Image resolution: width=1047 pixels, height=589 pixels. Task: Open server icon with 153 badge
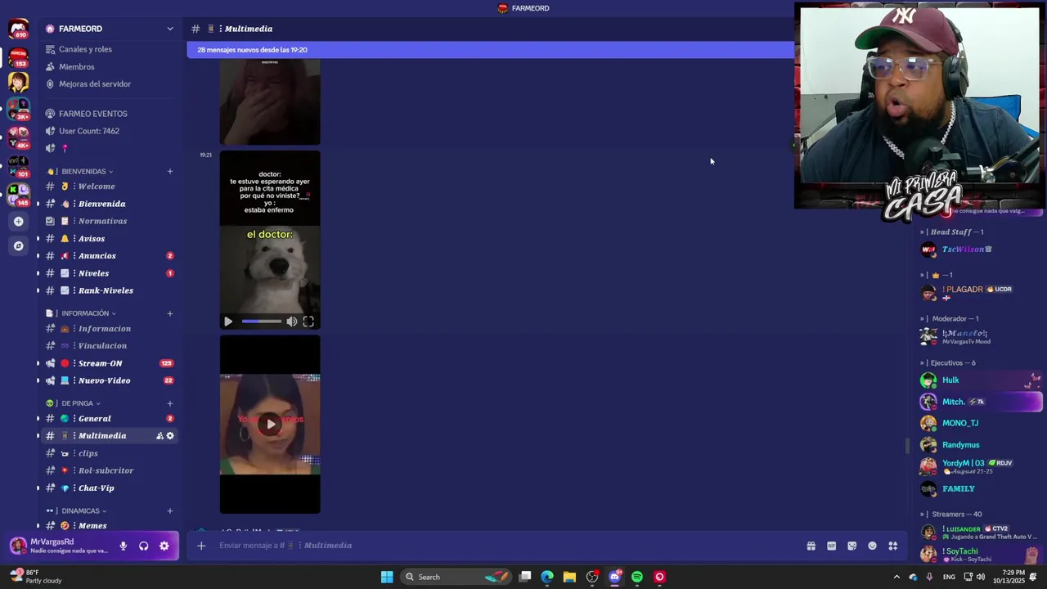(18, 57)
